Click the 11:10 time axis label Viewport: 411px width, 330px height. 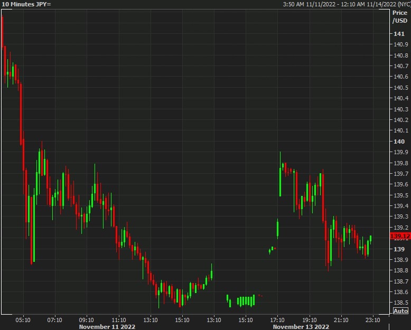tap(119, 320)
